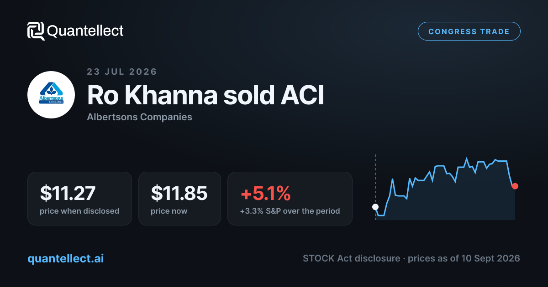This screenshot has height=287, width=548.
Task: Click the +3.3% S&P comparison text
Action: tap(290, 211)
